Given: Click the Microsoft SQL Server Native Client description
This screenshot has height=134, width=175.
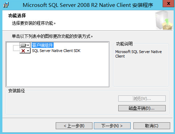Looking at the screenshot, I should coord(139,54).
